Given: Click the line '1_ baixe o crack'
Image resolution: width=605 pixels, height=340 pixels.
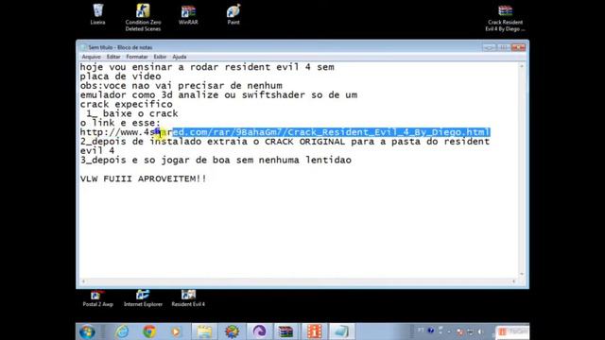Looking at the screenshot, I should pos(132,113).
